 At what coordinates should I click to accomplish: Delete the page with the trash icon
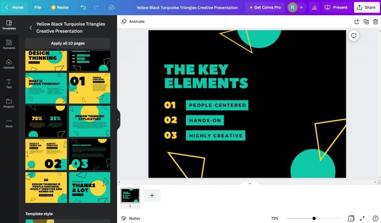pyautogui.click(x=375, y=22)
